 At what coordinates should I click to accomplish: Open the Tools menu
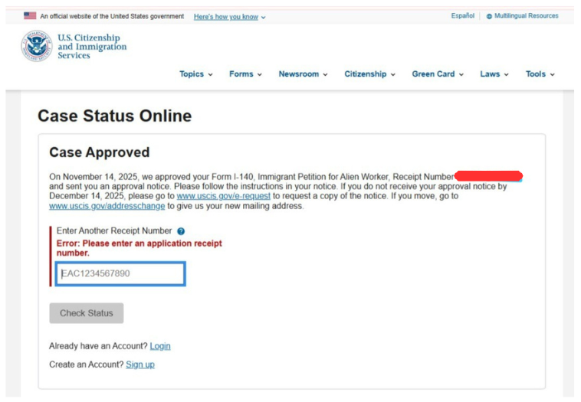point(540,74)
